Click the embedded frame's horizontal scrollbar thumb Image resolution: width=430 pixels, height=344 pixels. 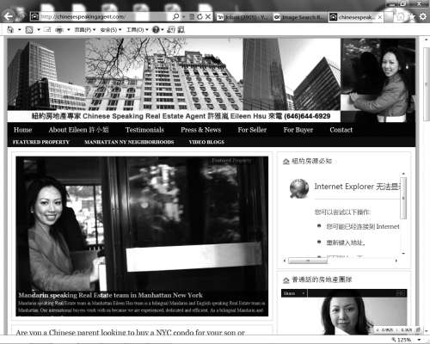coord(308,261)
